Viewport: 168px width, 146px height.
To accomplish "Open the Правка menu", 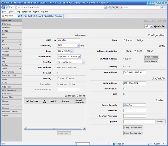I will pos(12,12).
